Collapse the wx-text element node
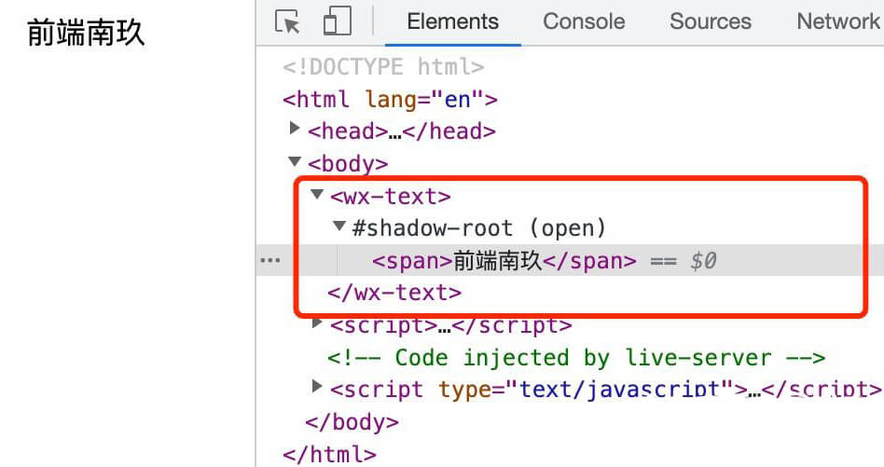884x467 pixels. 317,194
